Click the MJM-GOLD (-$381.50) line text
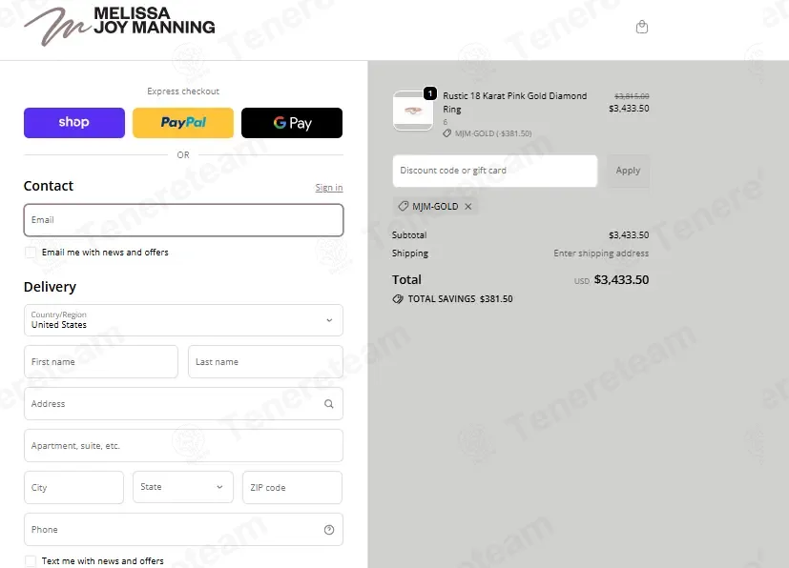Viewport: 789px width, 568px height. tap(493, 133)
